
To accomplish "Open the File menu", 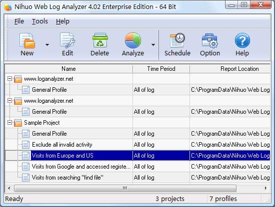I will coord(19,21).
